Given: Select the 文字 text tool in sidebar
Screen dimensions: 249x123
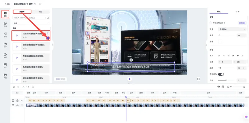Looking at the screenshot, I should (x=5, y=45).
